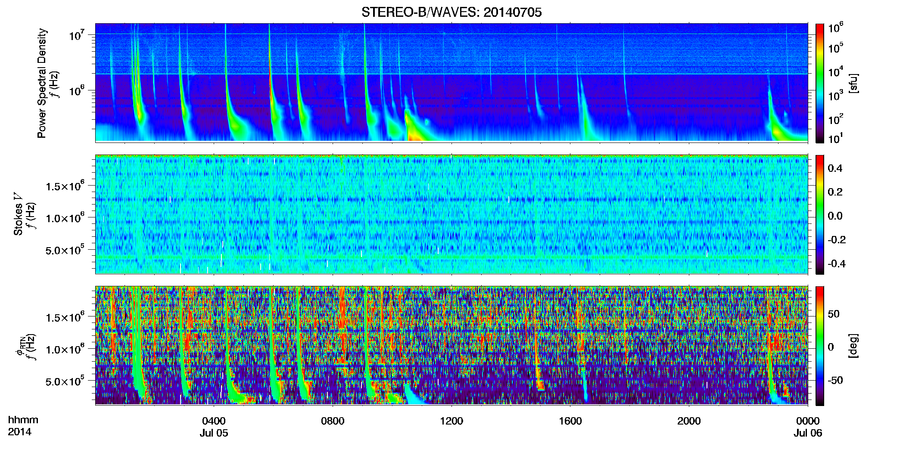
Task: Click the 10^5 label on the sfu colorbar
Action: pos(835,48)
